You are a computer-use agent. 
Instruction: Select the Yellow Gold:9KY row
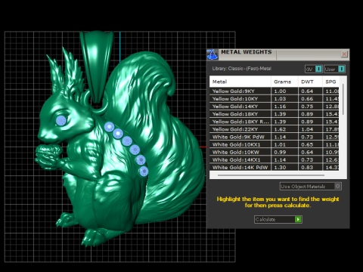coord(275,91)
